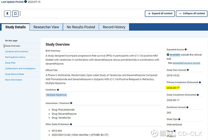The image size is (208, 140).
Task: Go to Collaborators and Investigators section
Action: coord(20,68)
